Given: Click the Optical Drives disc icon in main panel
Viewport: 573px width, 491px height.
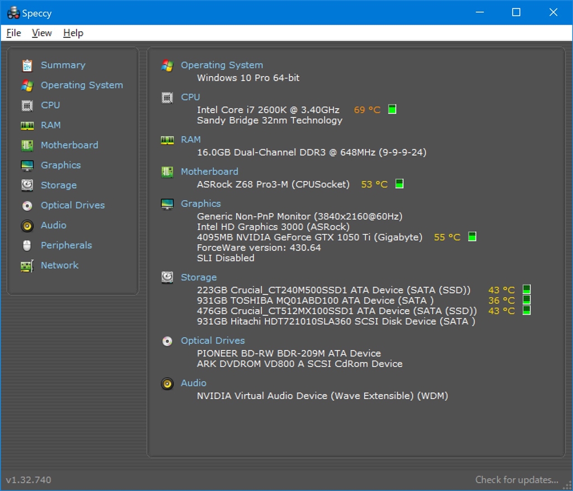Looking at the screenshot, I should coord(167,341).
